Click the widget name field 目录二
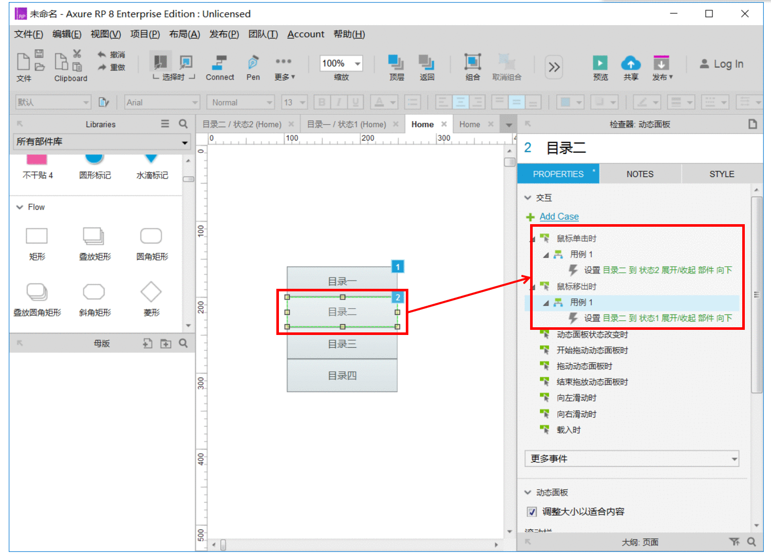This screenshot has height=554, width=771. [x=566, y=148]
